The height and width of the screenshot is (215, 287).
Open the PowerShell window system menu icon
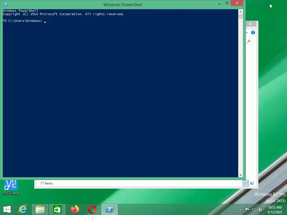coord(6,4)
